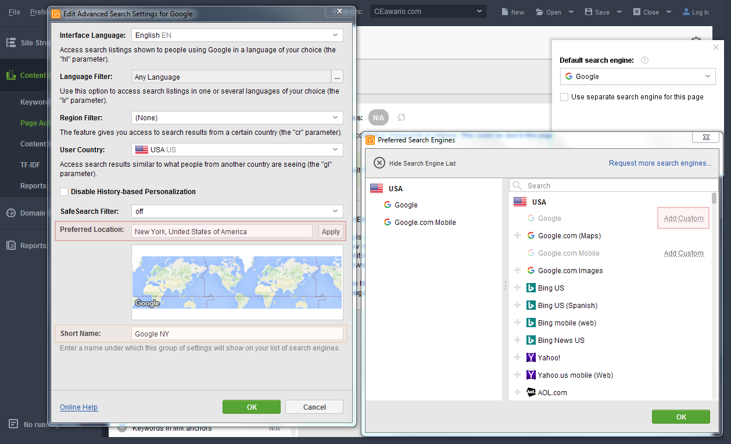Click Add Custom link for Google.com Mobile
Image resolution: width=731 pixels, height=444 pixels.
tap(683, 253)
